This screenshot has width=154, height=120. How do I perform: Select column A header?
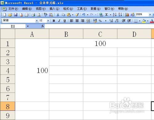tap(32, 34)
